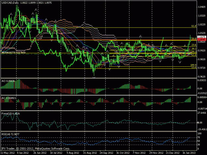Click the 16 Jan 2013 date label
207x155 pixels.
click(189, 153)
